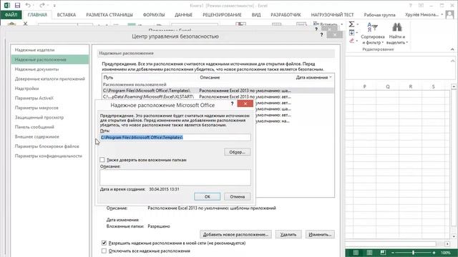The image size is (458, 257).
Task: Sort by Дата изменения column header arrow
Action: tap(331, 78)
